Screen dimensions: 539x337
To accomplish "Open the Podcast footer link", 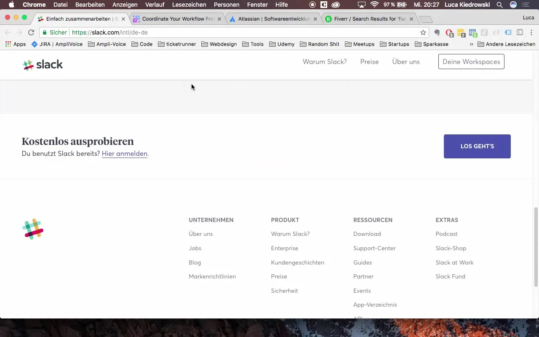I will pos(447,234).
